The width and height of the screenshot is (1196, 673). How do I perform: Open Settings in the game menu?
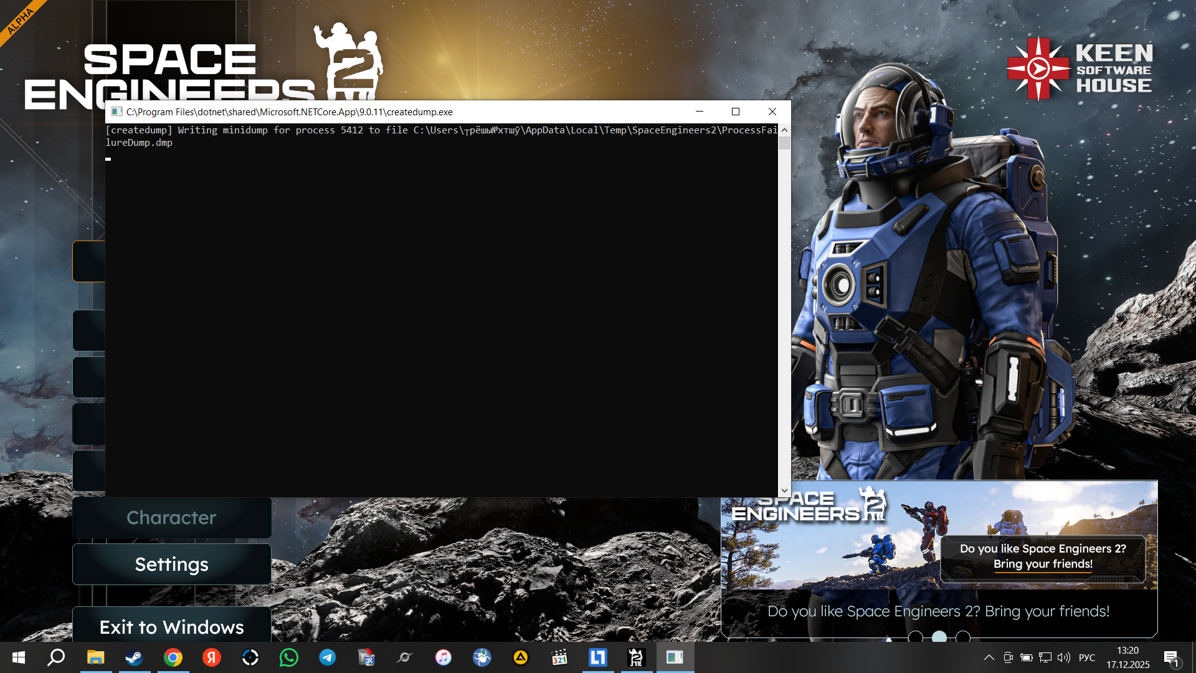(x=172, y=565)
